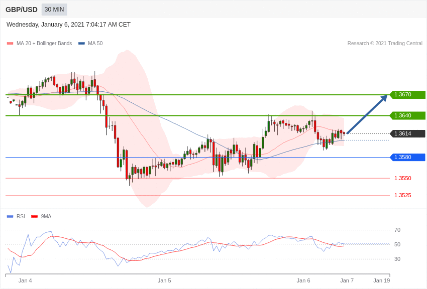Click the 1.3550 red support label

pos(403,178)
